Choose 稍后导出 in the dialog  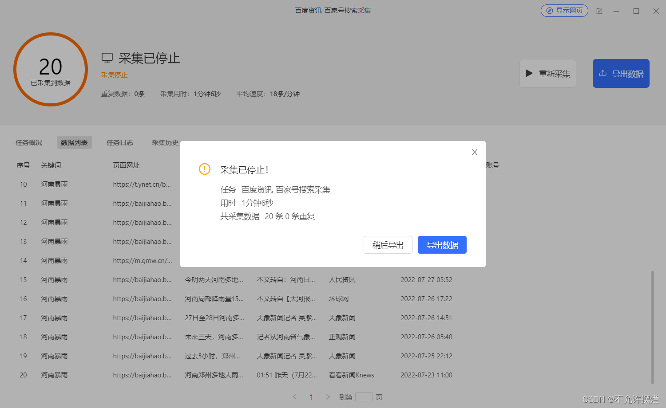coord(388,245)
